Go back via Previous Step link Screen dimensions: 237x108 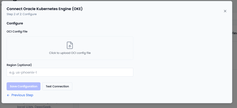click(x=22, y=95)
